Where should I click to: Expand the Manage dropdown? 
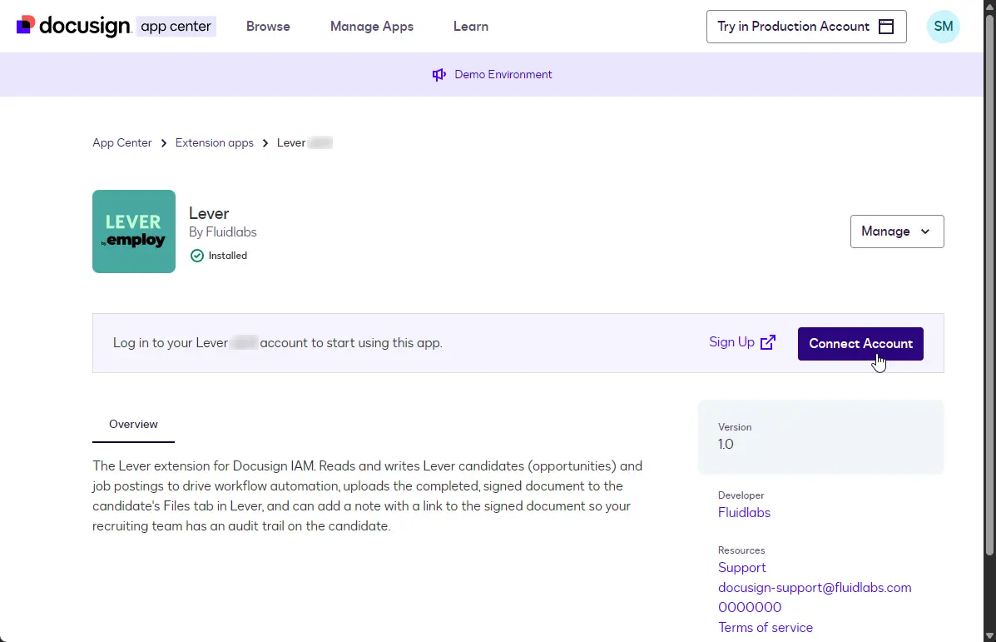(897, 231)
